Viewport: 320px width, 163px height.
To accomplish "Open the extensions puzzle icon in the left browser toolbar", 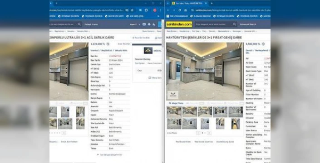I will [146, 10].
